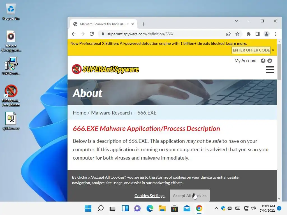Viewport: 287px width, 215px height.
Task: Close the Malware Removal for 666.EXE tab
Action: point(133,24)
